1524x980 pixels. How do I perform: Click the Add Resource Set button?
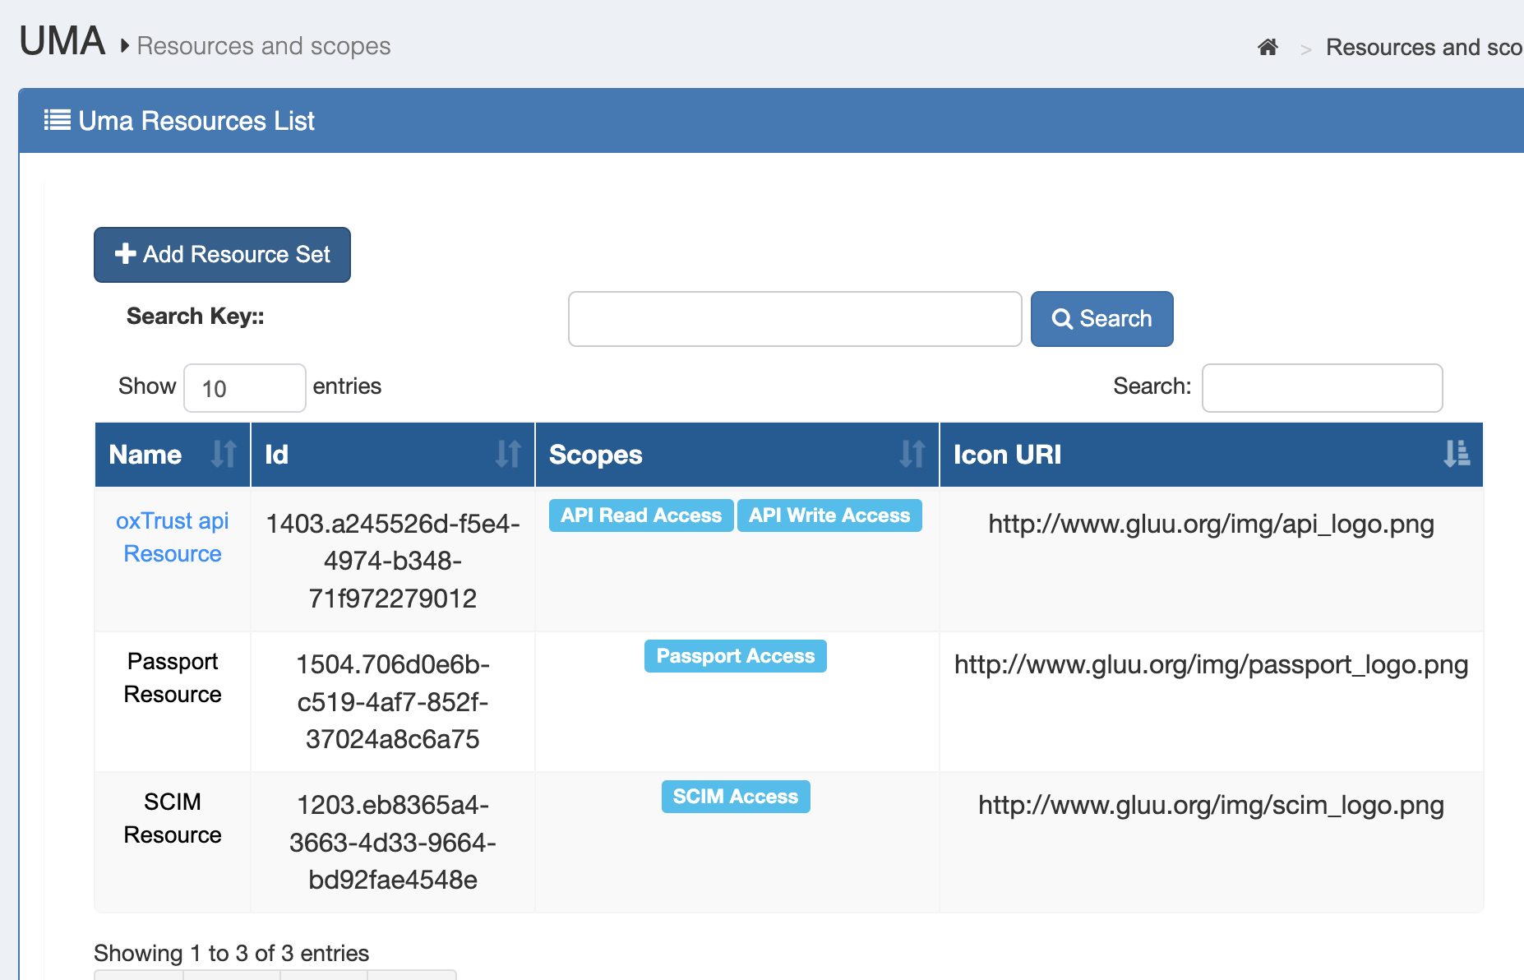click(222, 254)
